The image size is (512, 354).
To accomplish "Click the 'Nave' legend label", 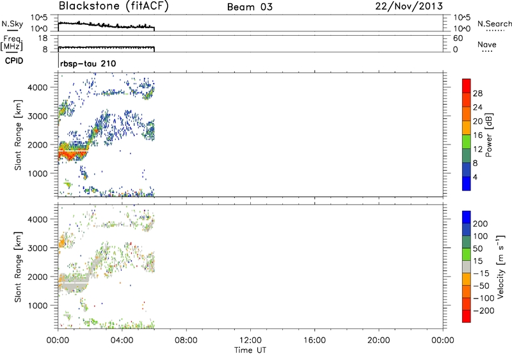I will 487,45.
